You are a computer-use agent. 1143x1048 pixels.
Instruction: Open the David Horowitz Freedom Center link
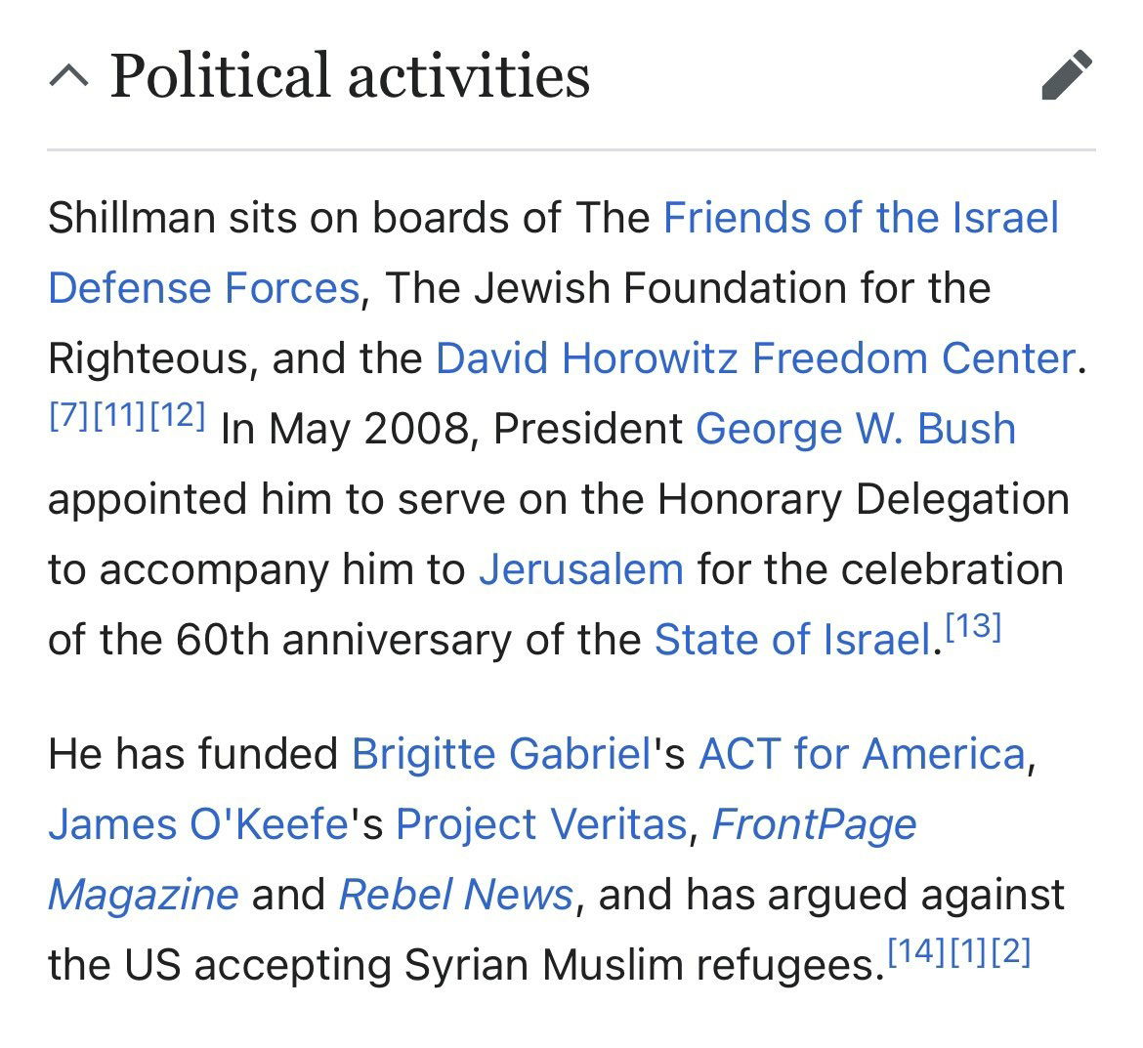(754, 358)
